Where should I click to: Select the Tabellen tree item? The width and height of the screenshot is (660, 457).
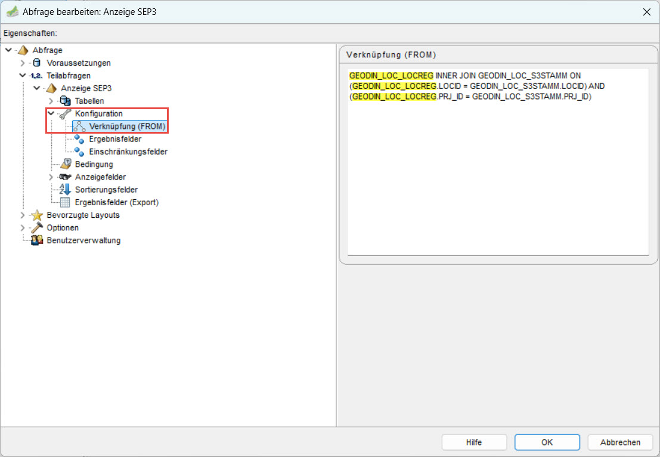(x=89, y=101)
